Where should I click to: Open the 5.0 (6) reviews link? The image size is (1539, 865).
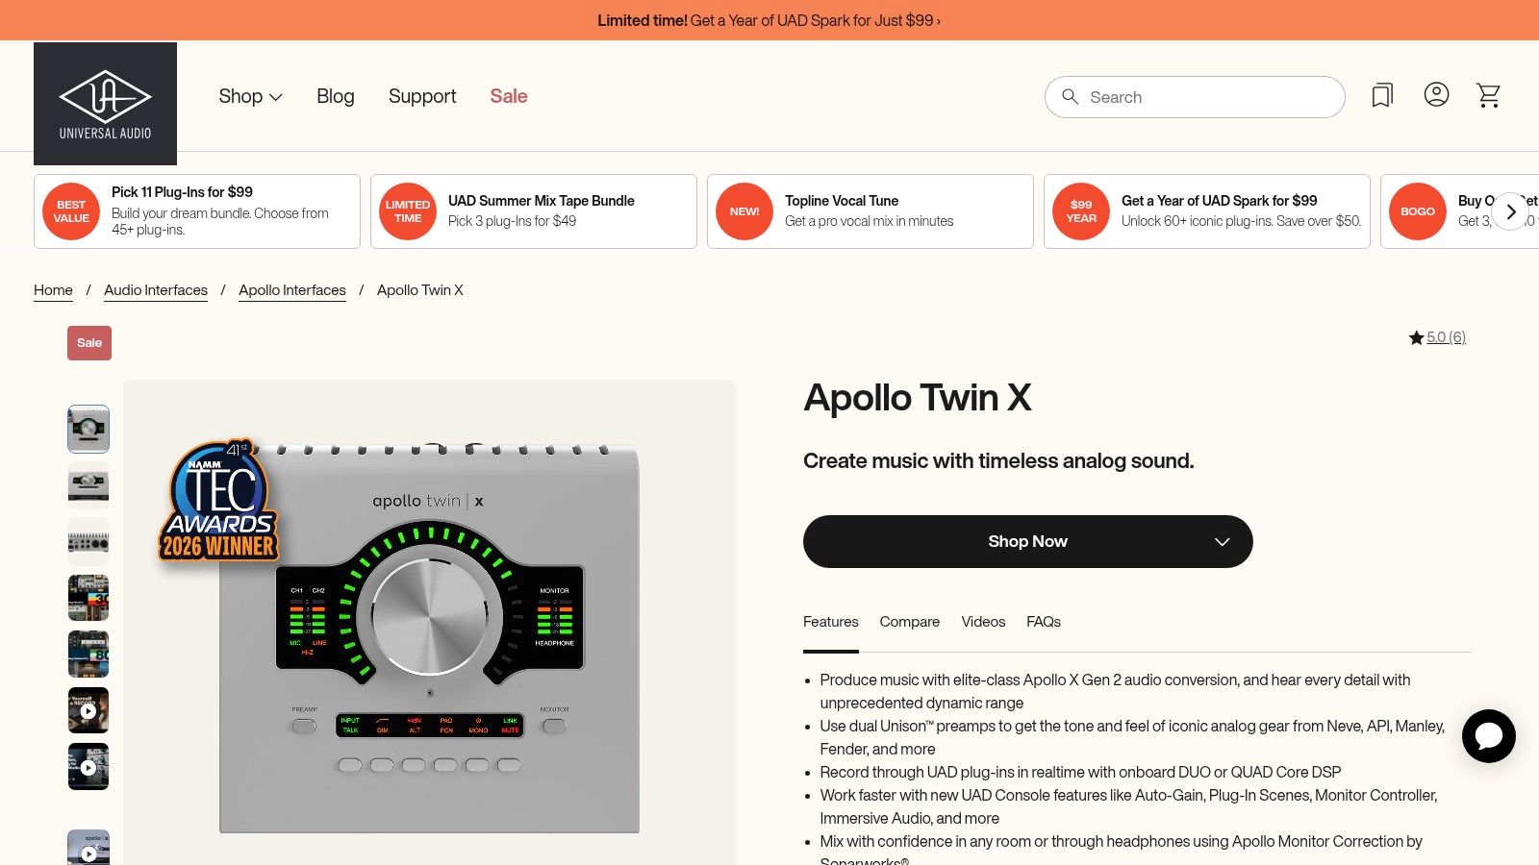1446,337
